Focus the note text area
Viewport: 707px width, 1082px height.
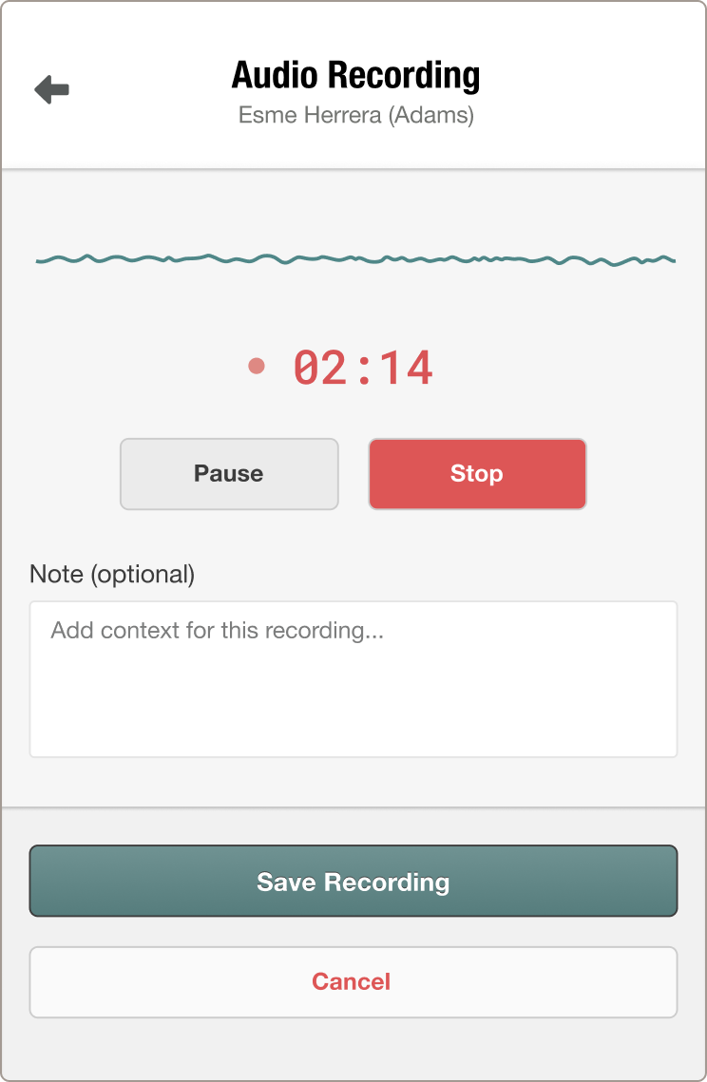pyautogui.click(x=353, y=679)
